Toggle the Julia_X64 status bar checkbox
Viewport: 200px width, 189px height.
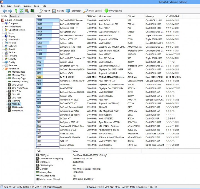point(2,187)
